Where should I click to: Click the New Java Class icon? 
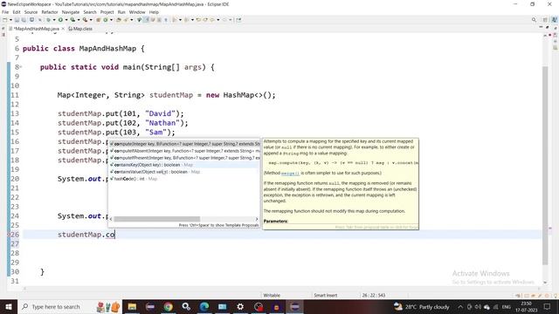coord(106,20)
